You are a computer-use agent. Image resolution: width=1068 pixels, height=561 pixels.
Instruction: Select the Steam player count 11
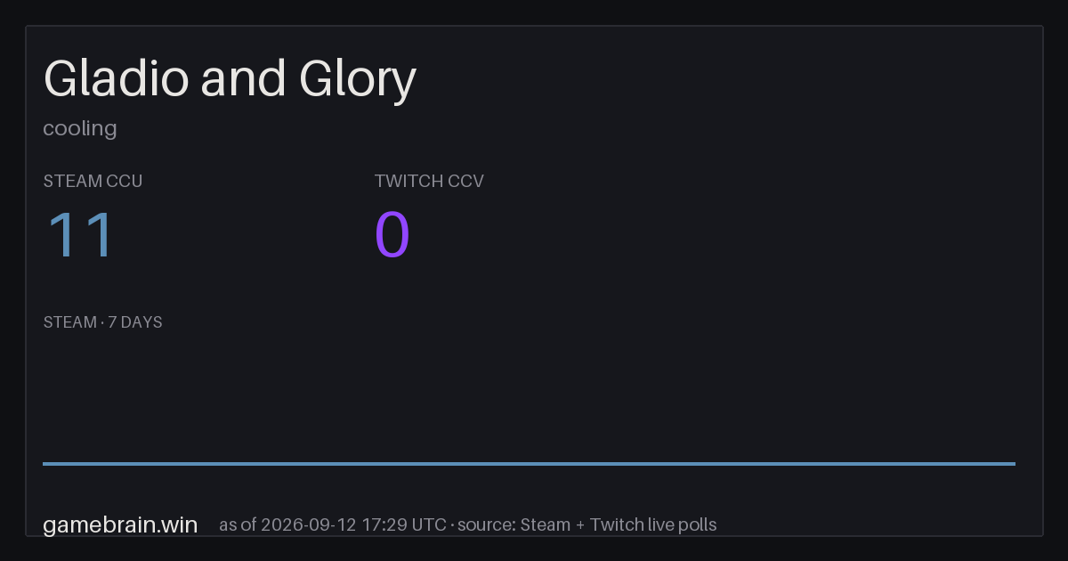(x=80, y=235)
